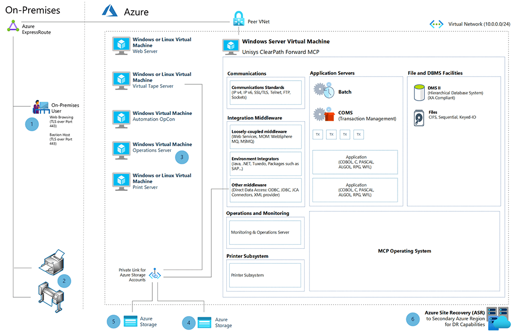This screenshot has height=331, width=513.
Task: Select the Monitoring & Operations Server box
Action: [x=265, y=232]
